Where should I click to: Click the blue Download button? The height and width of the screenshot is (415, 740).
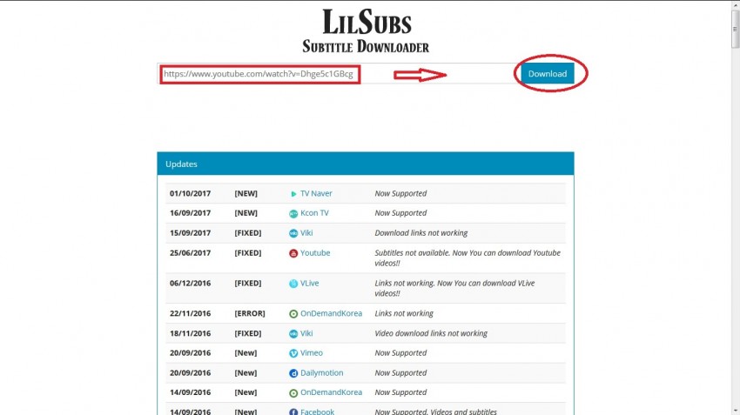click(x=548, y=74)
